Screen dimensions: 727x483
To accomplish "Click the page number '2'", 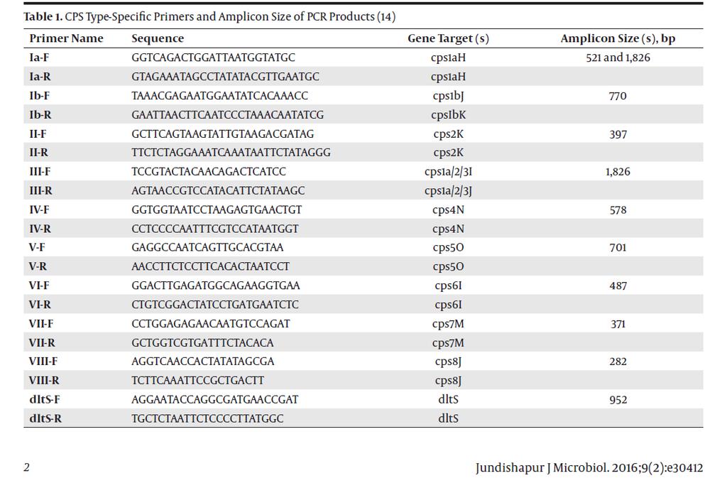I will [26, 467].
